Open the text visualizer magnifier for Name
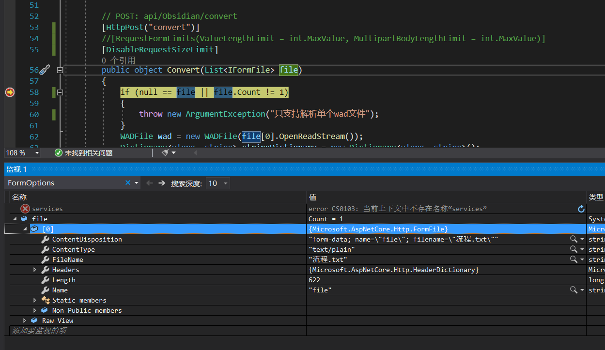This screenshot has height=350, width=605. pos(574,290)
